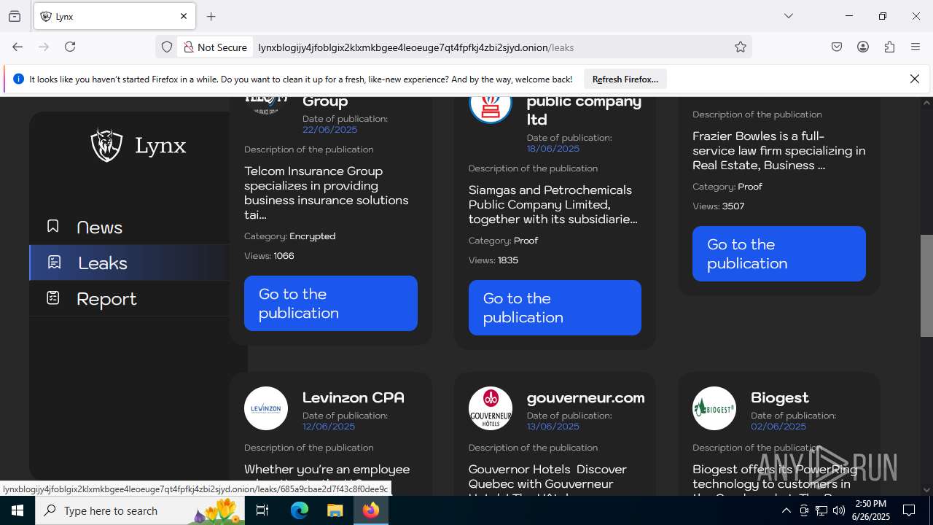Open Save to Pocket icon
The image size is (933, 525).
pos(837,47)
